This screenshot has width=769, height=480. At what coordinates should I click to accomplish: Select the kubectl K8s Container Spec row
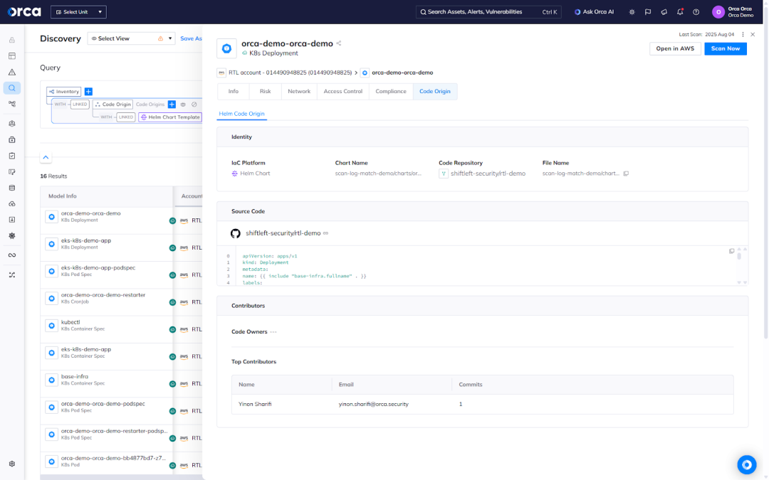[107, 329]
